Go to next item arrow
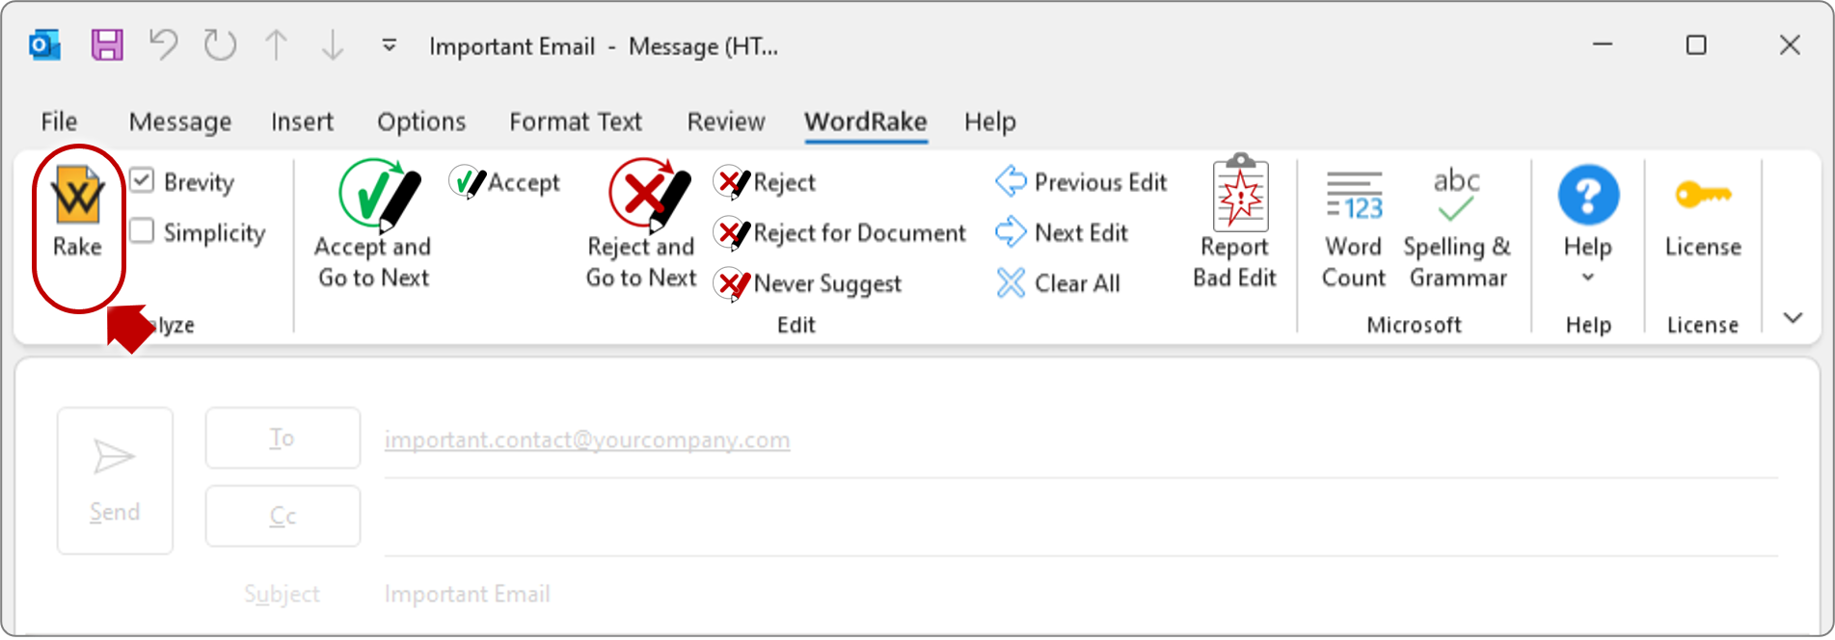 pos(333,45)
